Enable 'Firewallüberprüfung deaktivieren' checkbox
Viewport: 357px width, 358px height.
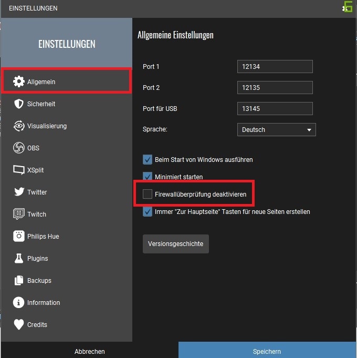click(x=148, y=195)
